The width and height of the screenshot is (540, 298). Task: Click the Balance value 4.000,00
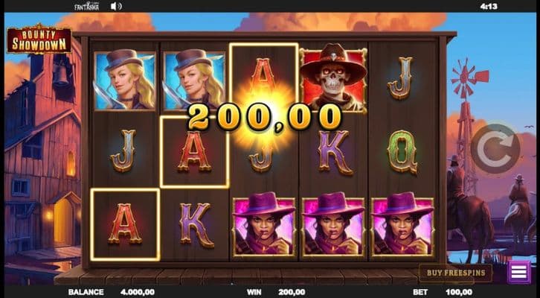tap(138, 292)
